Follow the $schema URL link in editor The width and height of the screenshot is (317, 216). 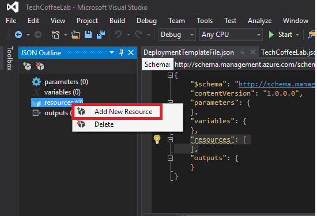point(277,84)
